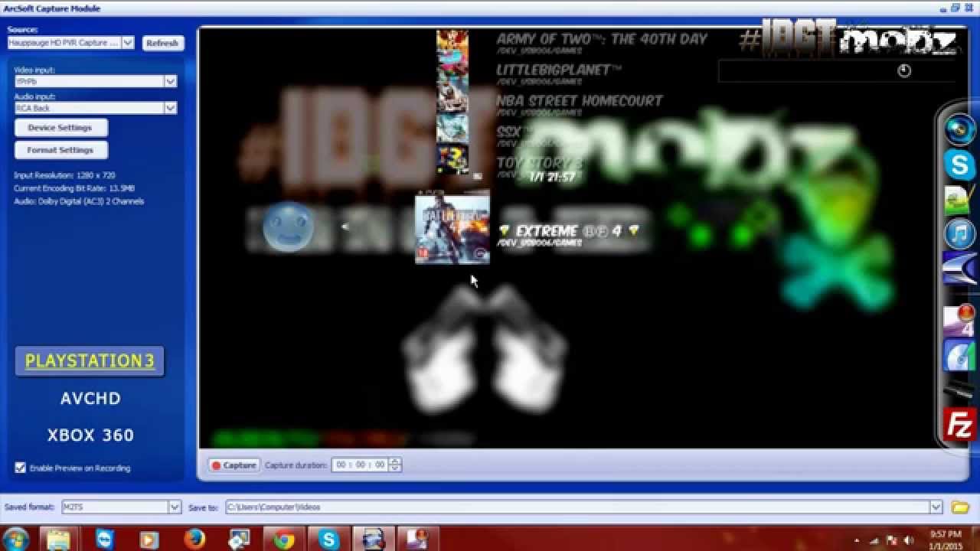Open the green notepad dock icon
980x551 pixels.
click(959, 200)
